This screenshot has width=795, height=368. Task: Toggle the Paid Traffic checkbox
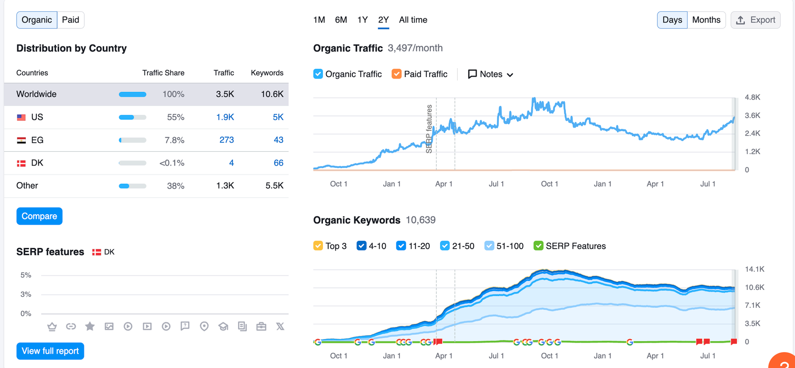[x=397, y=74]
